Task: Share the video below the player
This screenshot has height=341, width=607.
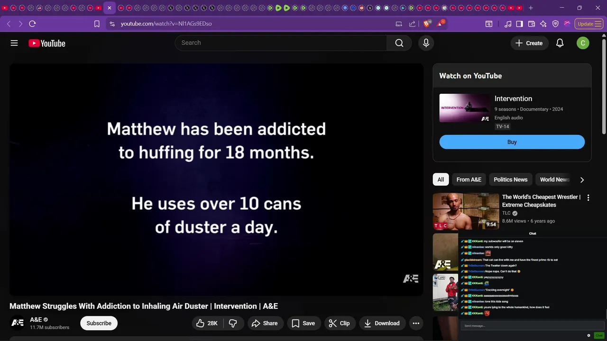Action: click(265, 323)
